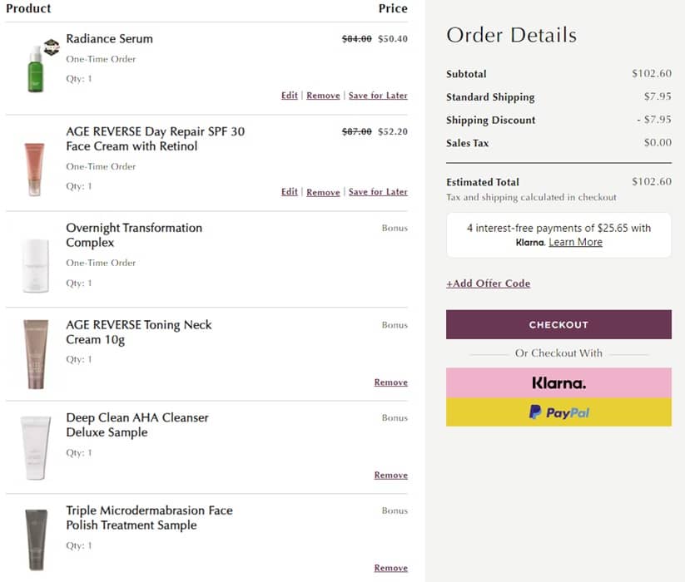The height and width of the screenshot is (582, 685).
Task: Remove the Deep Clean AHA Cleanser sample
Action: [390, 476]
